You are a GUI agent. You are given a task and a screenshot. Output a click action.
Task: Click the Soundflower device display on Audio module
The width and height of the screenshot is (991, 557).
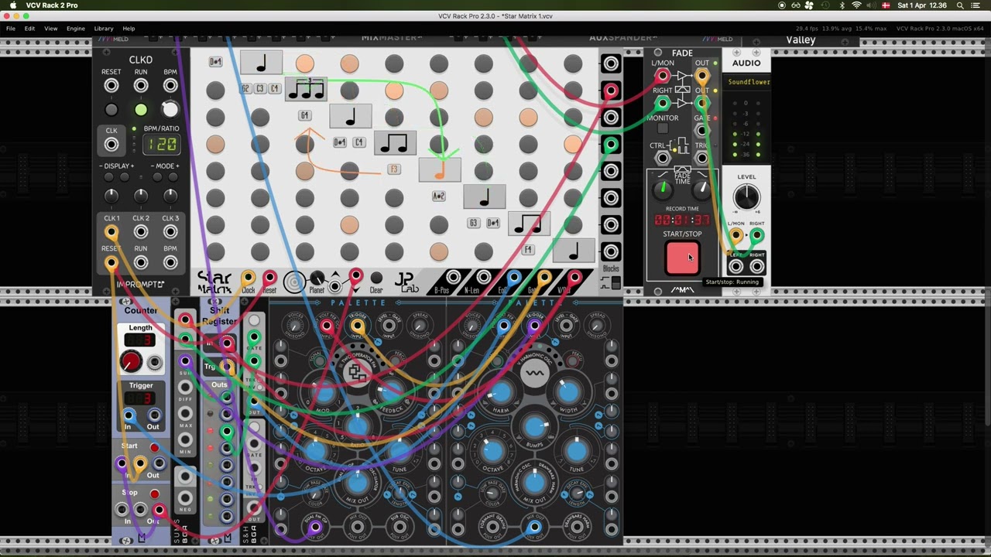(x=748, y=82)
